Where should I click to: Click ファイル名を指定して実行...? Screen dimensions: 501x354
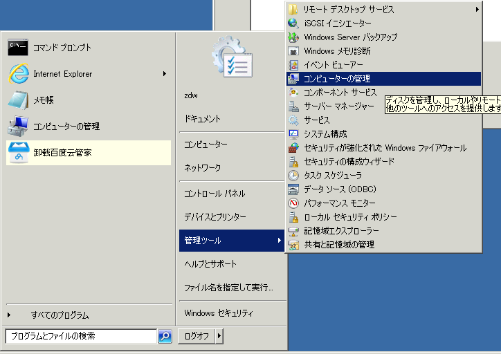[229, 288]
